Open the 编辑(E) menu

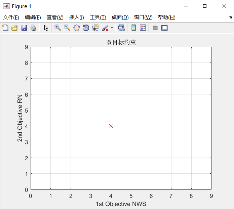click(33, 17)
